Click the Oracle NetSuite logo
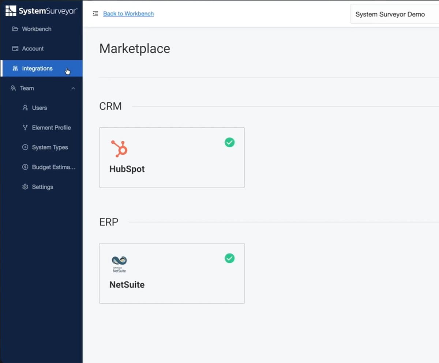 click(x=119, y=264)
